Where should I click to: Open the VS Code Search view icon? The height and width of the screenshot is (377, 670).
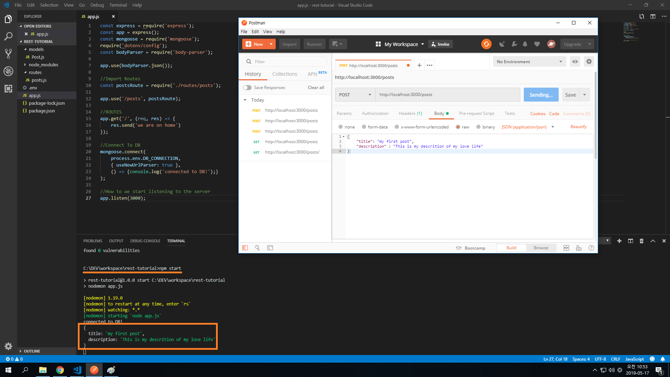[x=8, y=36]
